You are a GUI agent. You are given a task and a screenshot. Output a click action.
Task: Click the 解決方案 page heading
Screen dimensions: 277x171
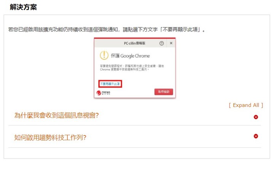coord(23,7)
